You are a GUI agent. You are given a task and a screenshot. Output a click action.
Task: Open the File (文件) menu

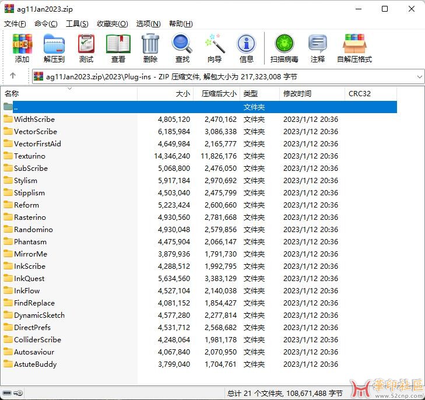pos(15,24)
